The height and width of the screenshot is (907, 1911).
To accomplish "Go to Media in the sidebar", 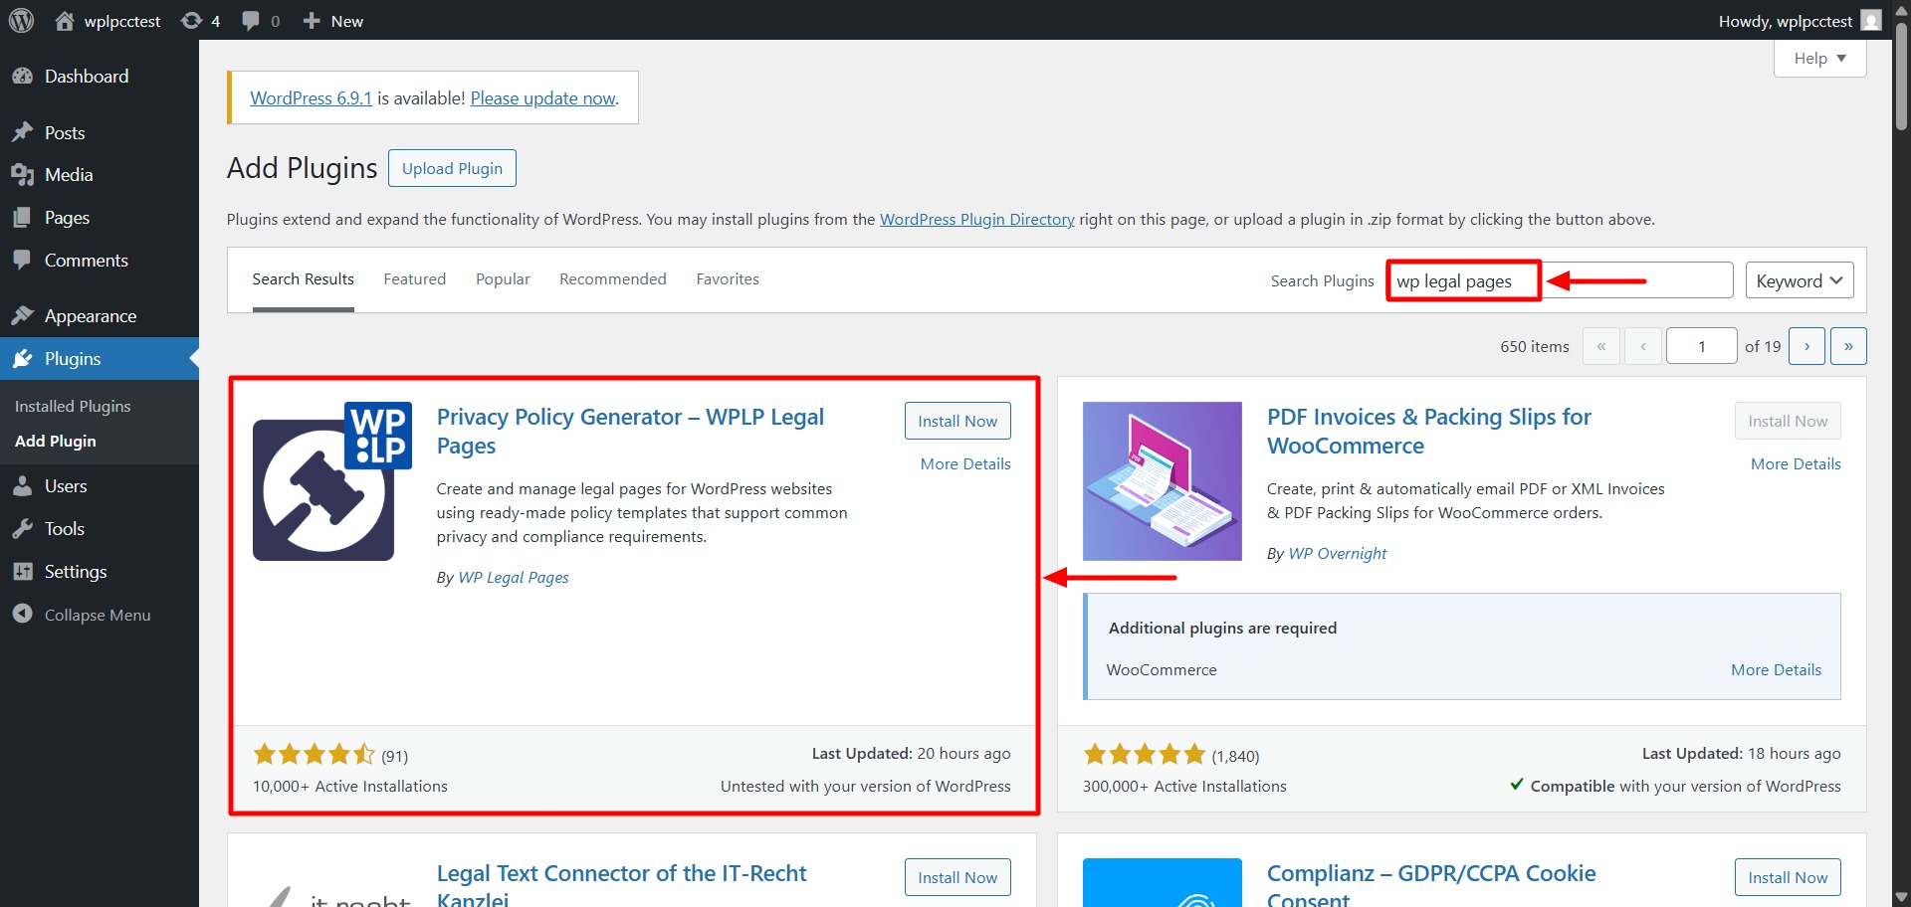I will [68, 175].
